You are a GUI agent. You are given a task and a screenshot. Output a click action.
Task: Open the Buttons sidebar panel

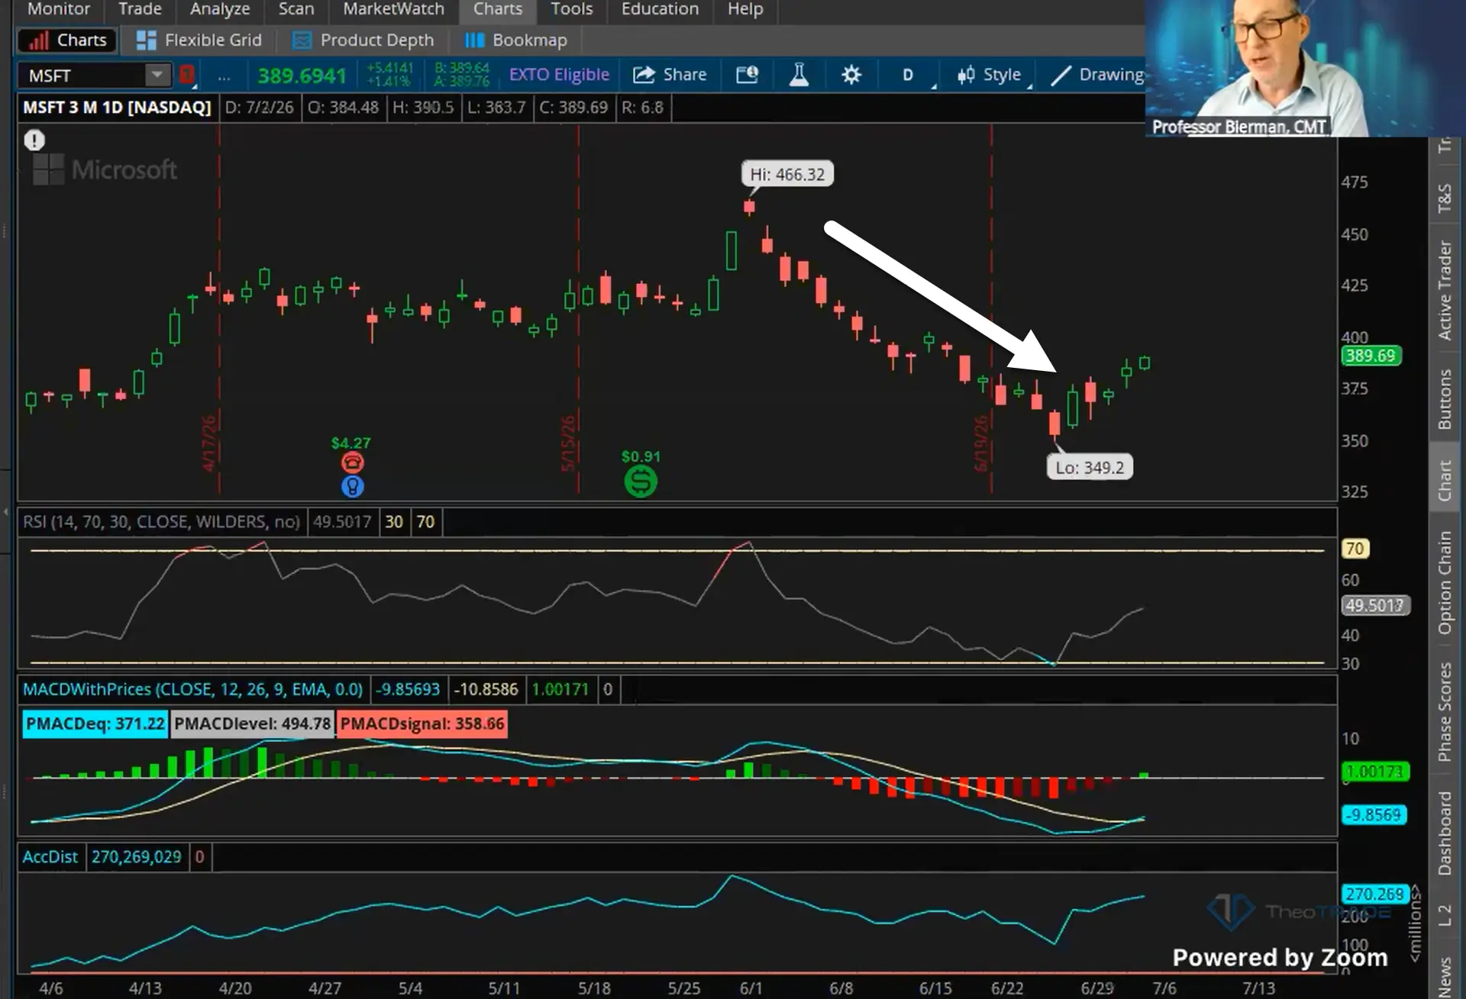pyautogui.click(x=1445, y=398)
